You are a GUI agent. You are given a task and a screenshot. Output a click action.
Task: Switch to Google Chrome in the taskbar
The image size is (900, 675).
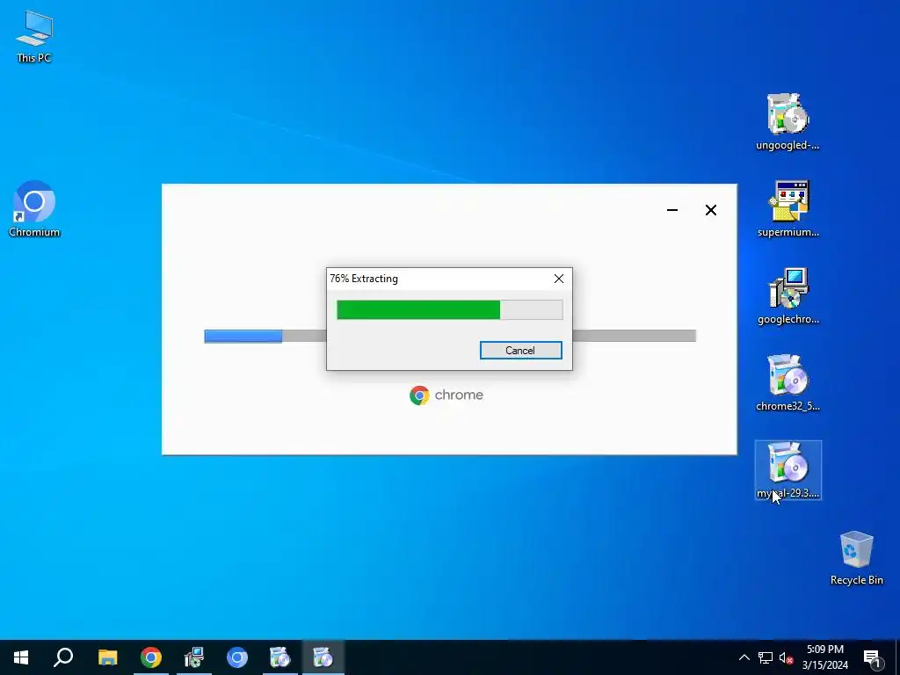pyautogui.click(x=151, y=657)
